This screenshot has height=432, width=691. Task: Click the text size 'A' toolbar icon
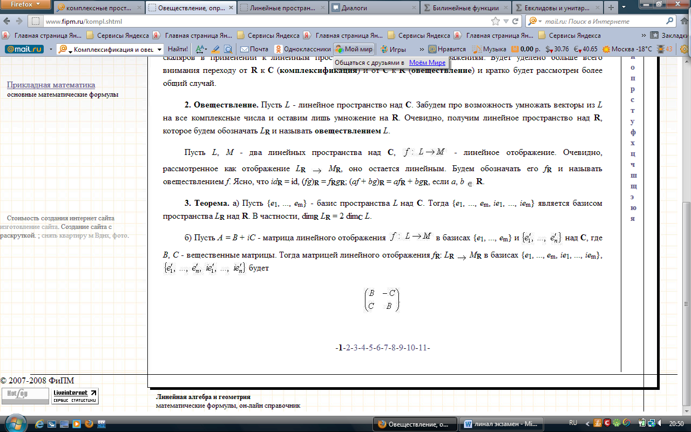point(201,49)
